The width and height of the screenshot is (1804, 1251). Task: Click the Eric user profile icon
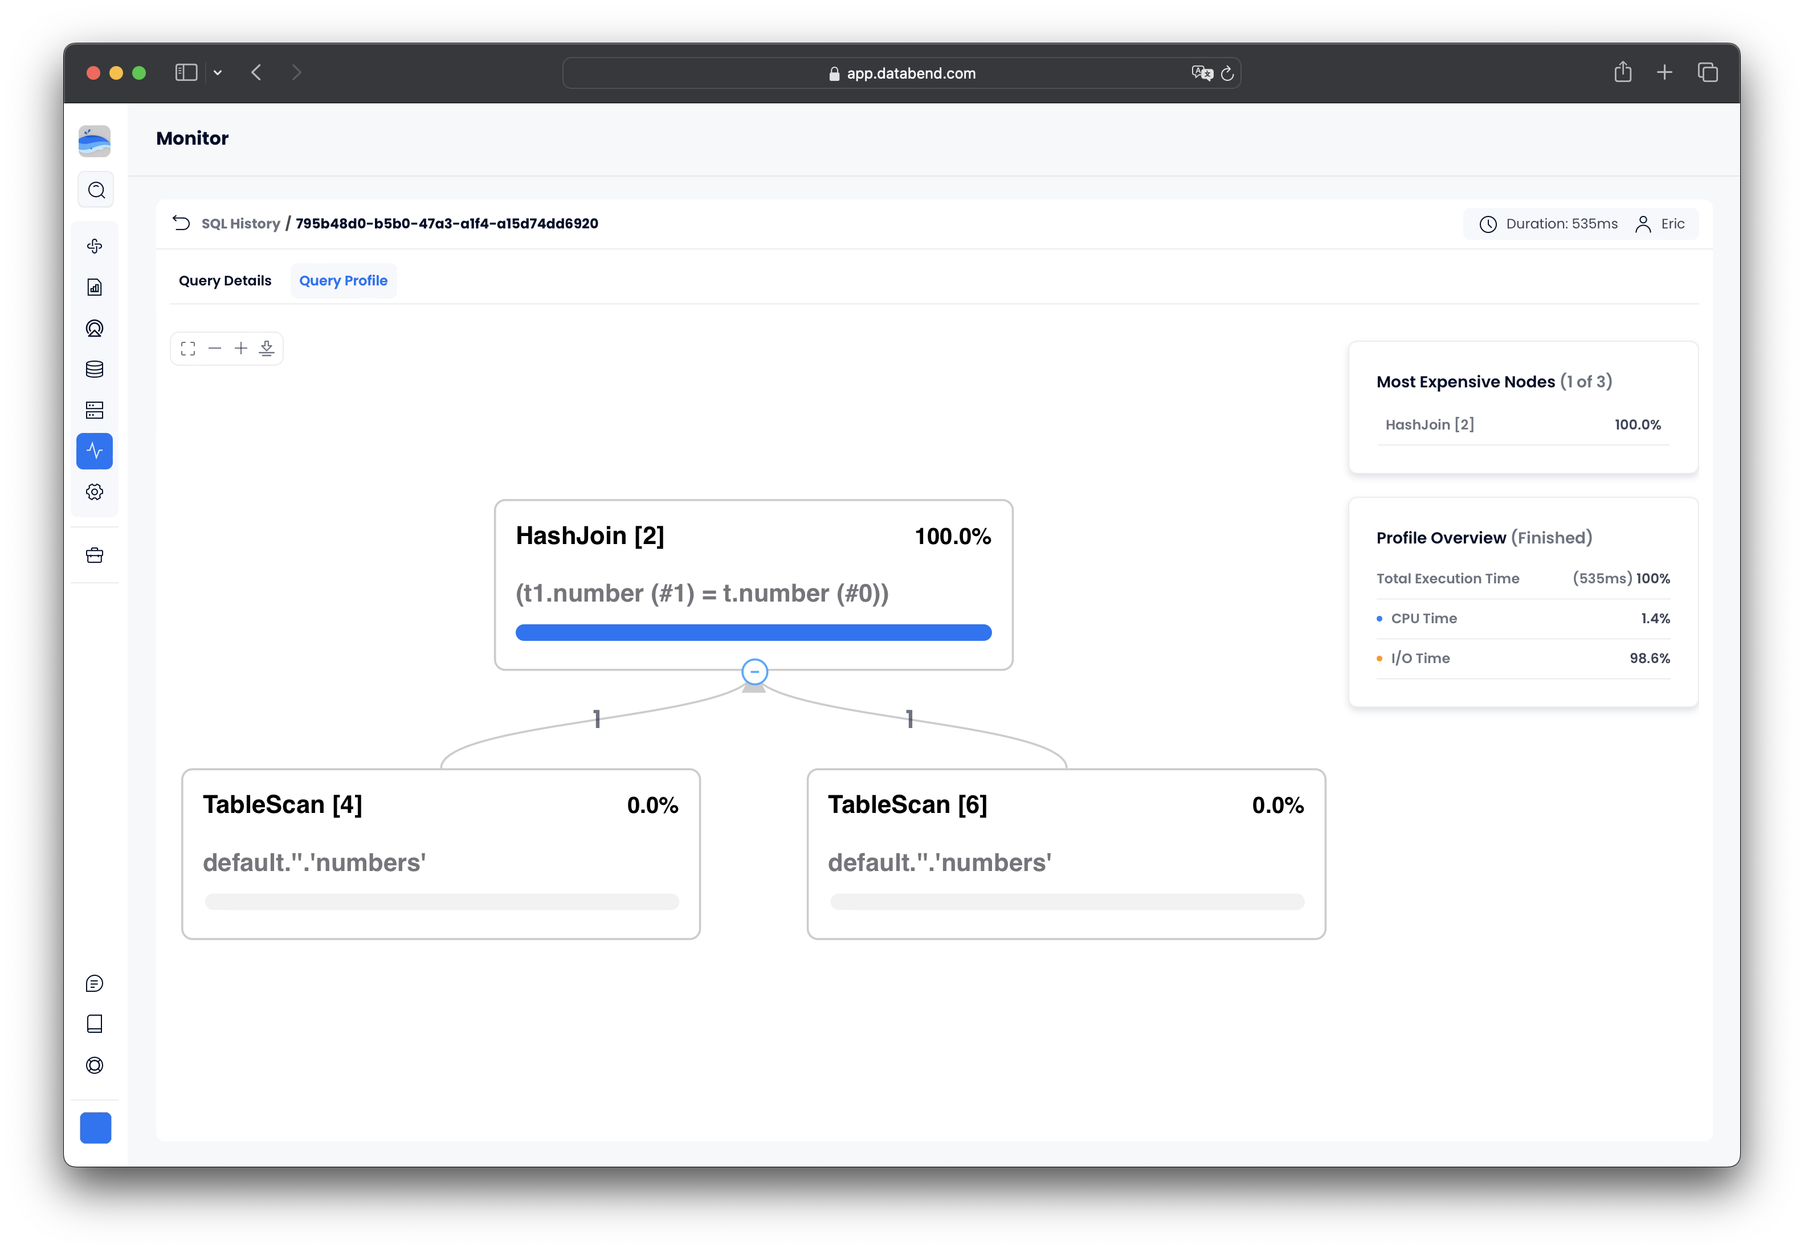(1642, 223)
